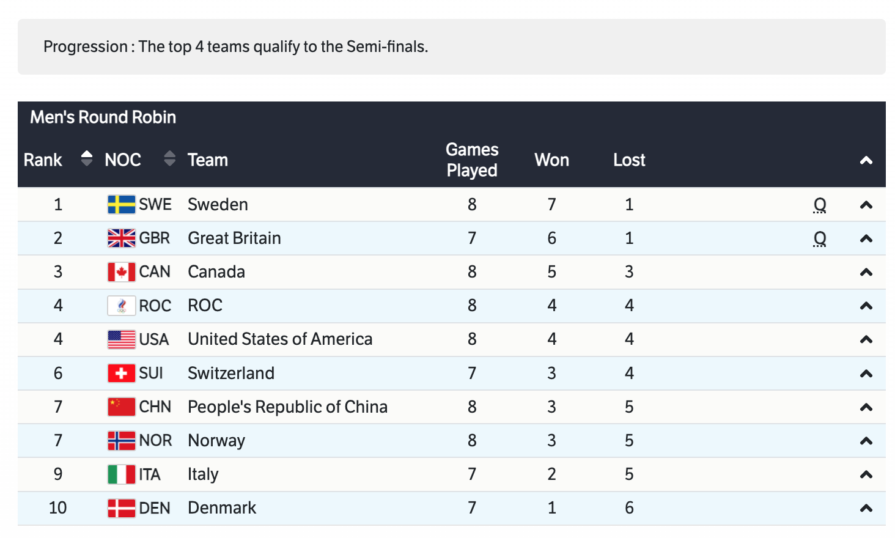Click the Canada flag icon
This screenshot has width=895, height=538.
click(121, 272)
